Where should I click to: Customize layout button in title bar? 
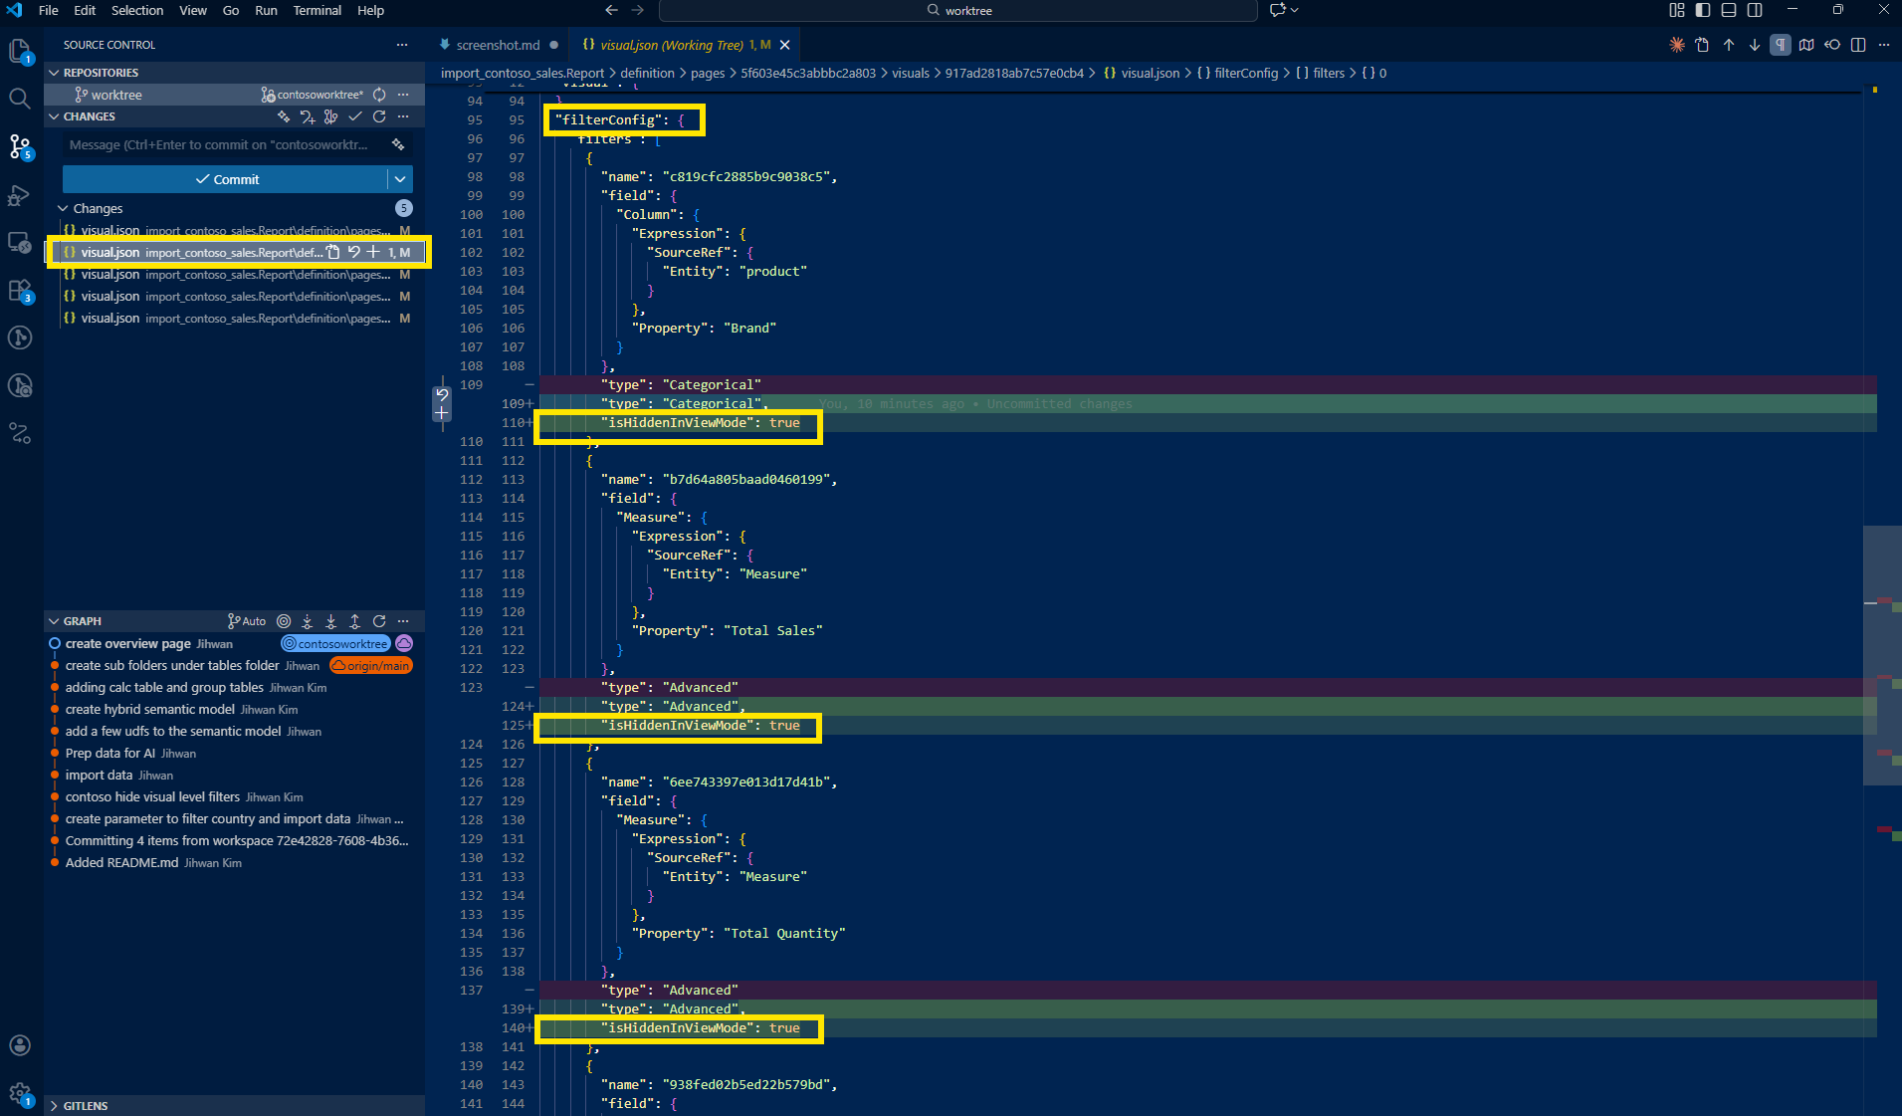pyautogui.click(x=1677, y=10)
